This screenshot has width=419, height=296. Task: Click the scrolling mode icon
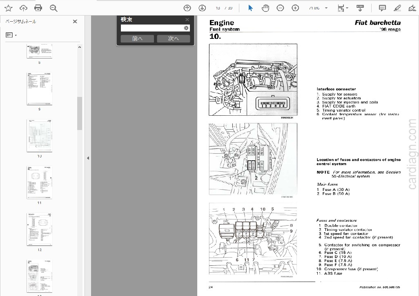pos(360,8)
